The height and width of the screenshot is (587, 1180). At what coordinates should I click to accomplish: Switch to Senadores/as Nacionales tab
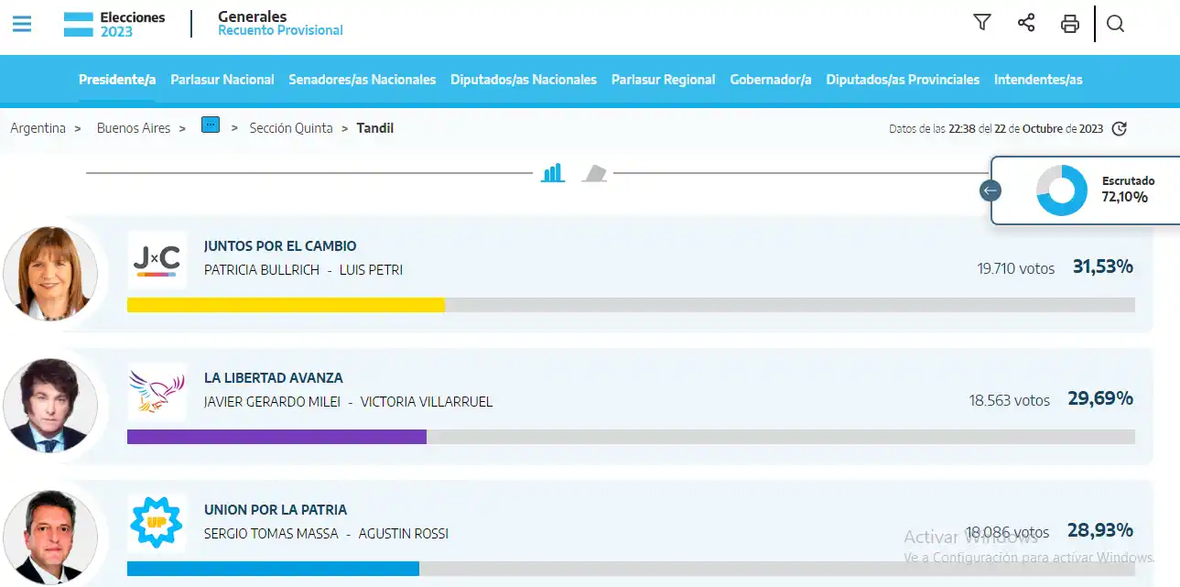point(362,80)
